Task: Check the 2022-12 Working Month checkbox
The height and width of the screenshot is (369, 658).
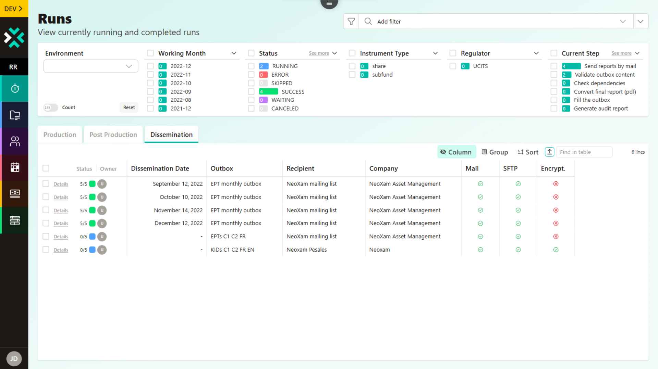Action: 150,66
